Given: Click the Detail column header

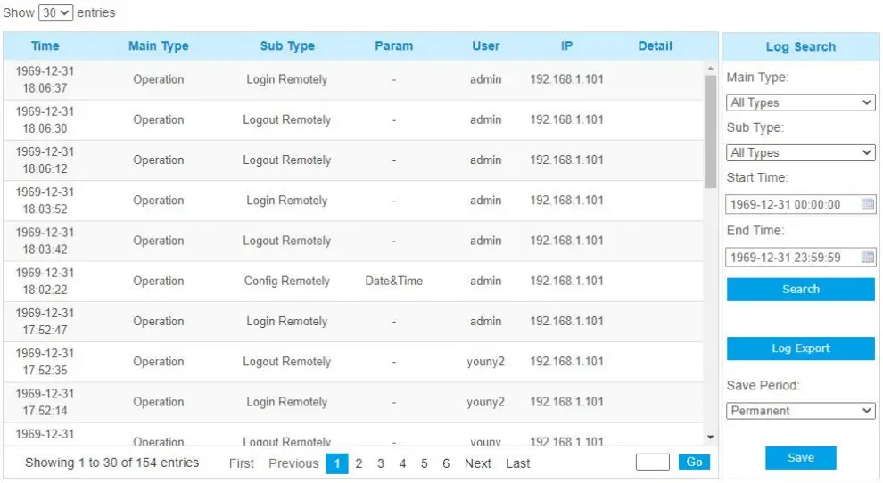Looking at the screenshot, I should pyautogui.click(x=655, y=46).
